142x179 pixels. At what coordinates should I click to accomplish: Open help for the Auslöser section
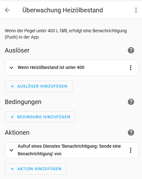[x=131, y=50]
